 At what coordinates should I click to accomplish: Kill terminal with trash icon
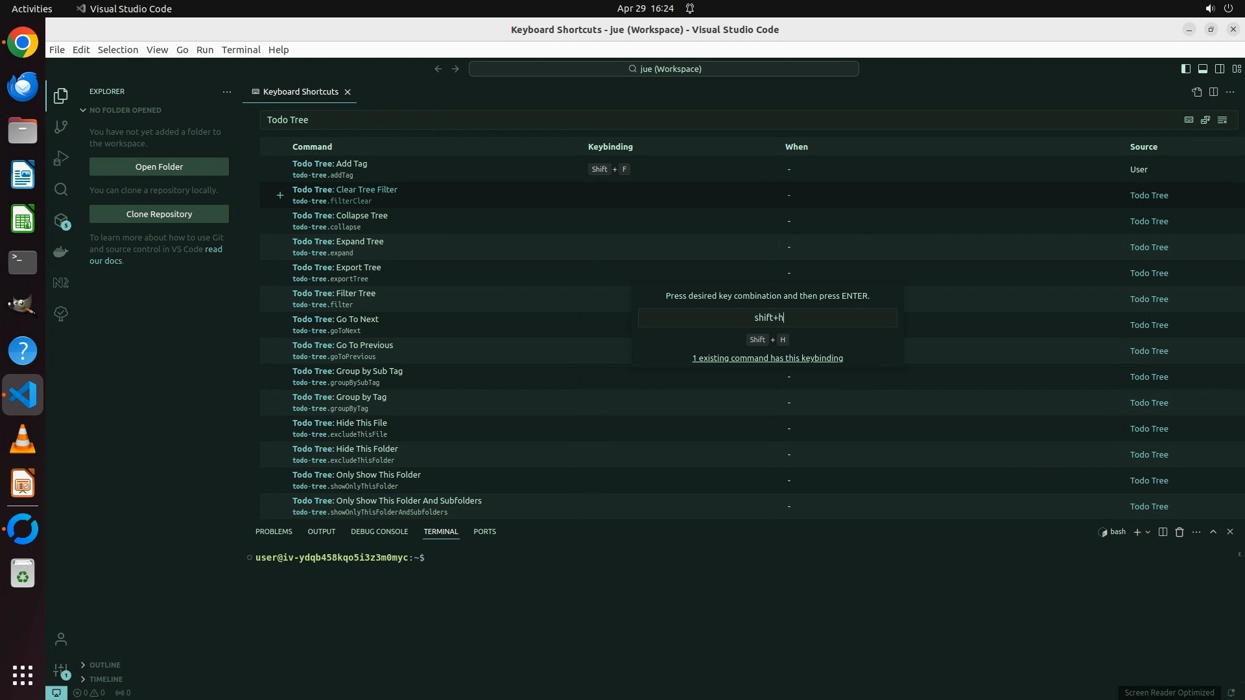1180,532
